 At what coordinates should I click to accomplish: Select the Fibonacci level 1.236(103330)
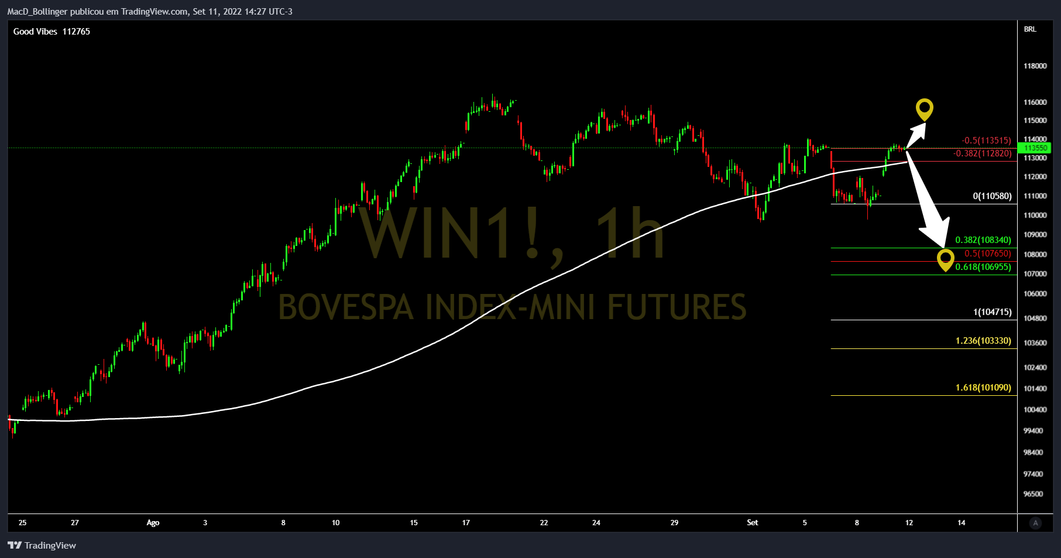tap(983, 341)
